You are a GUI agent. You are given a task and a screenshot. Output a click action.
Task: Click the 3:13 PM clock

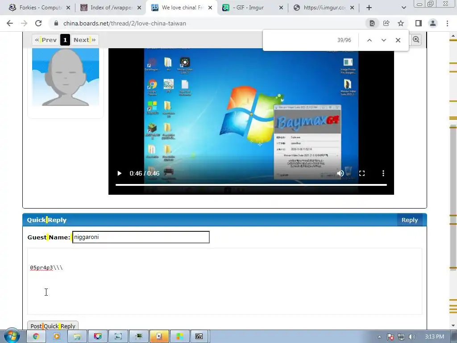434,337
